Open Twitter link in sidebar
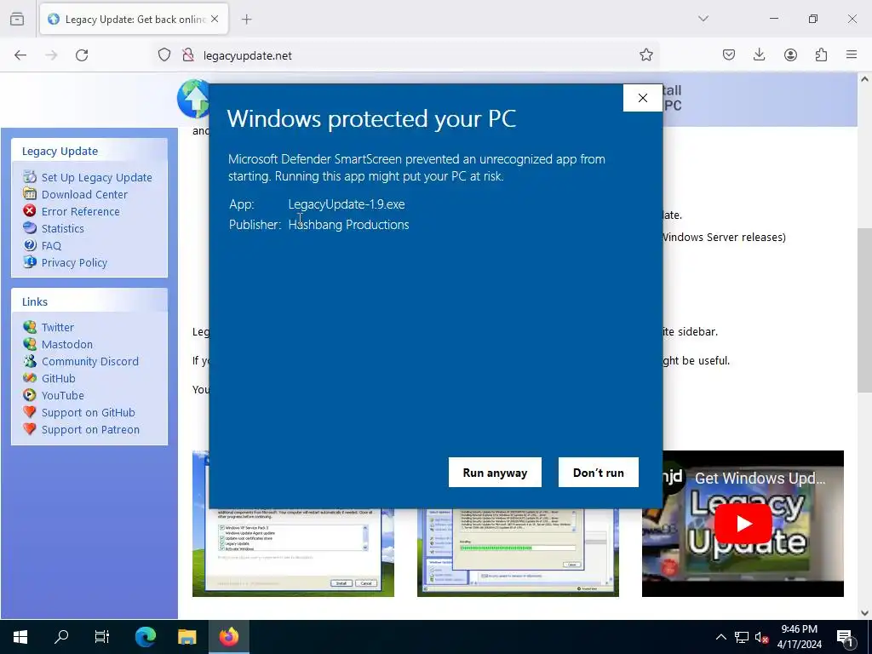This screenshot has height=654, width=872. point(58,328)
